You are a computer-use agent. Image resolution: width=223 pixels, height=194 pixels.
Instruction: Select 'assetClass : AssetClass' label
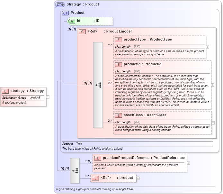pos(145,115)
